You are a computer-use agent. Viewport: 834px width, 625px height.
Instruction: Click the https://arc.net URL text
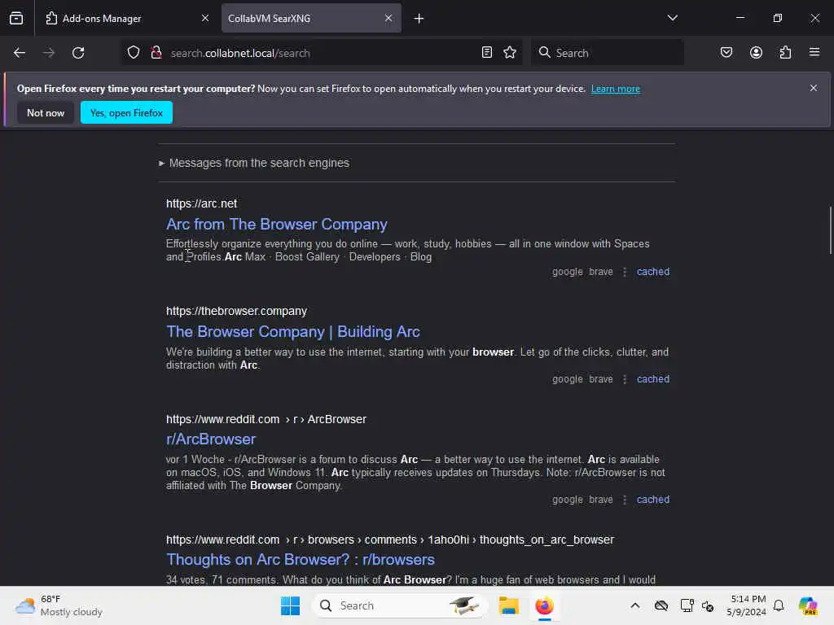coord(202,203)
